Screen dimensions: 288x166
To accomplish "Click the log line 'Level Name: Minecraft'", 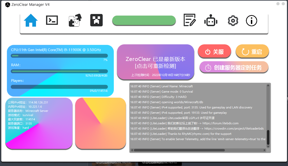I will (161, 86).
